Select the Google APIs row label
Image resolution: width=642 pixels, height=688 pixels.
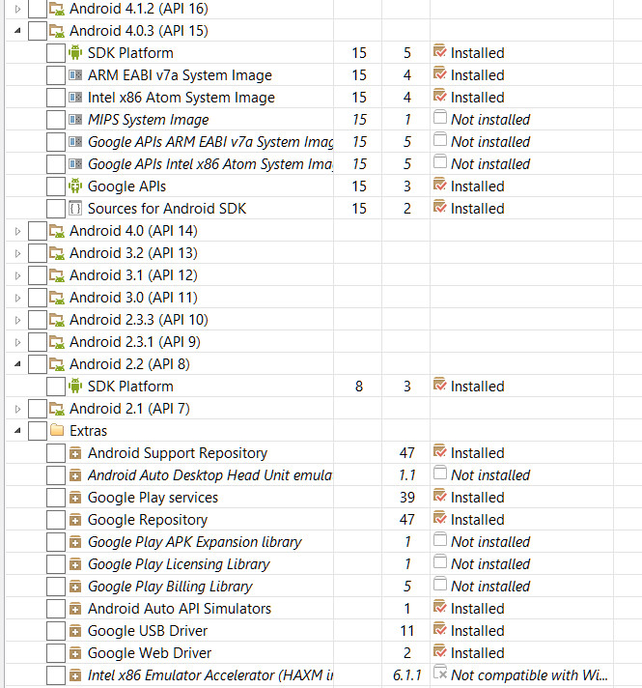[x=126, y=186]
